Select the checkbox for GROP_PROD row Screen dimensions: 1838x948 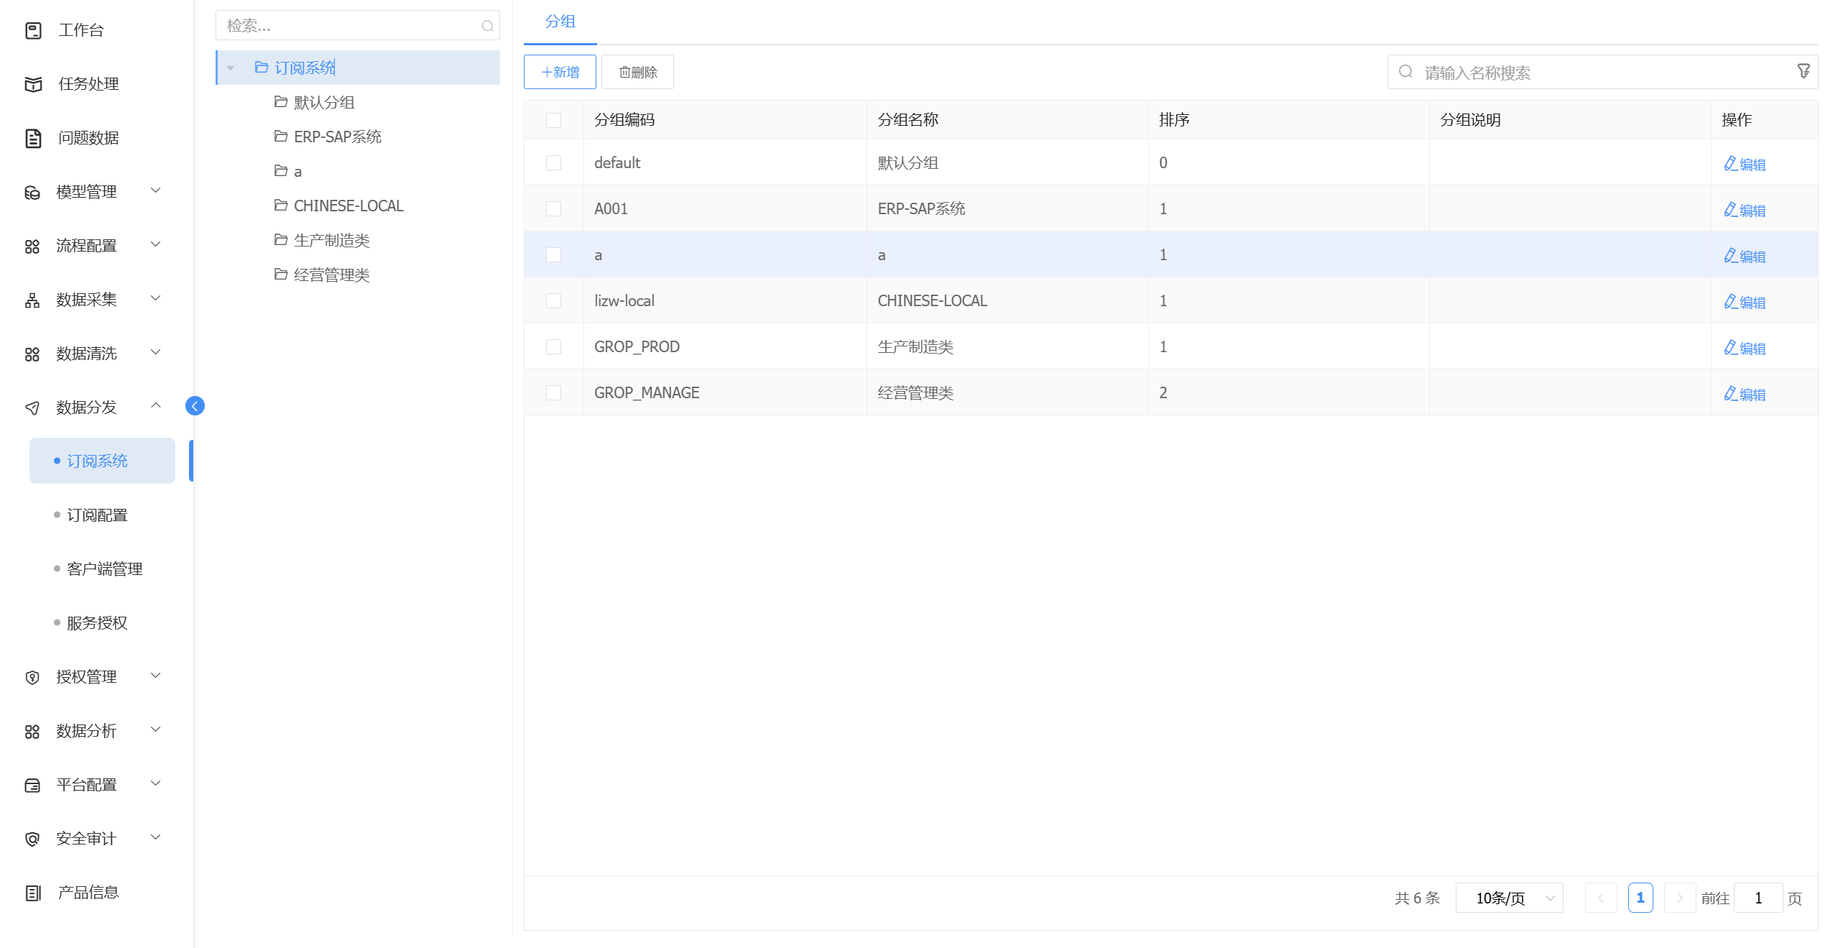pos(553,347)
